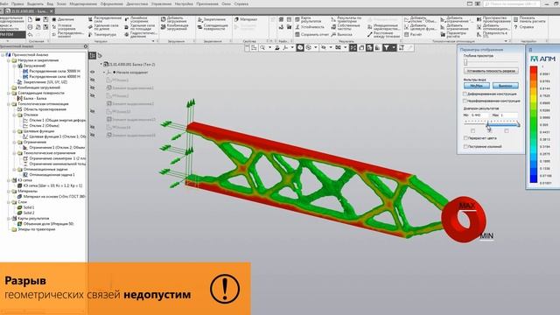Viewport: 560px width, 315px height.
Task: Click Добавить загружение in ribbon
Action: [x=173, y=19]
